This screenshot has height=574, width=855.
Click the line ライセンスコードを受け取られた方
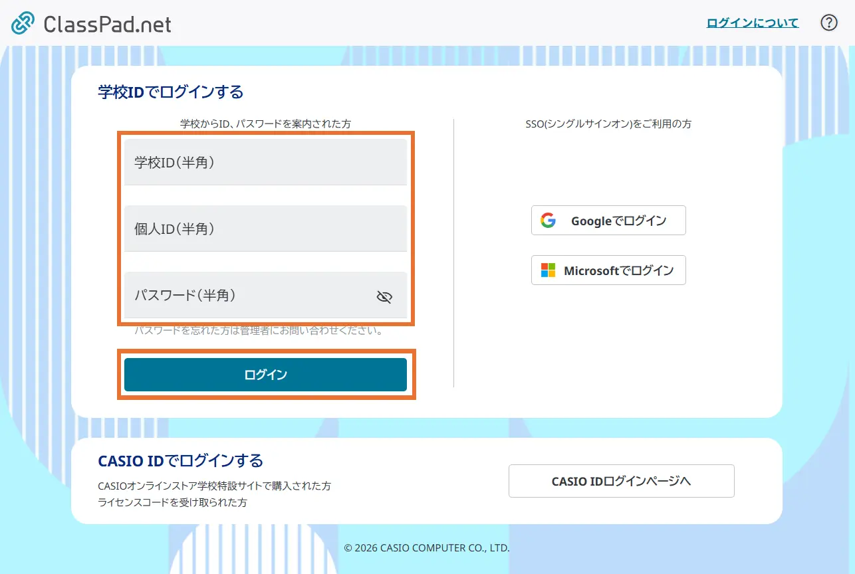(172, 502)
